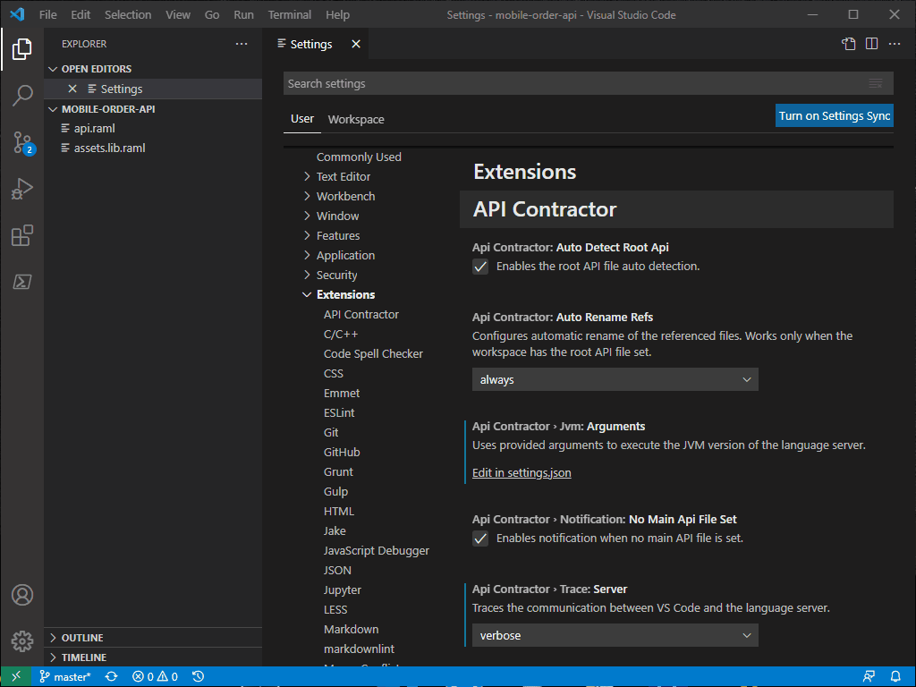Open the Selection menu
This screenshot has height=687, width=916.
(x=128, y=14)
